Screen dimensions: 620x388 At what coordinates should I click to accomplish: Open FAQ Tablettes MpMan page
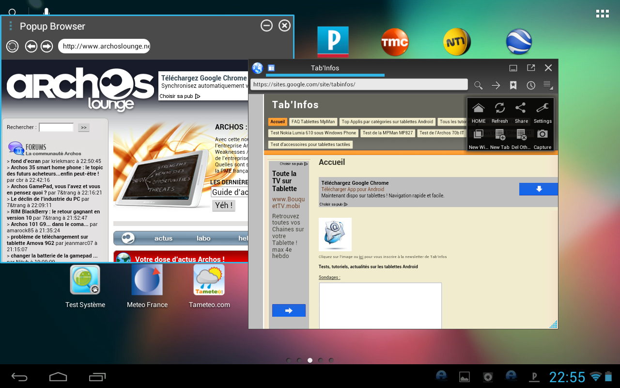pos(313,122)
